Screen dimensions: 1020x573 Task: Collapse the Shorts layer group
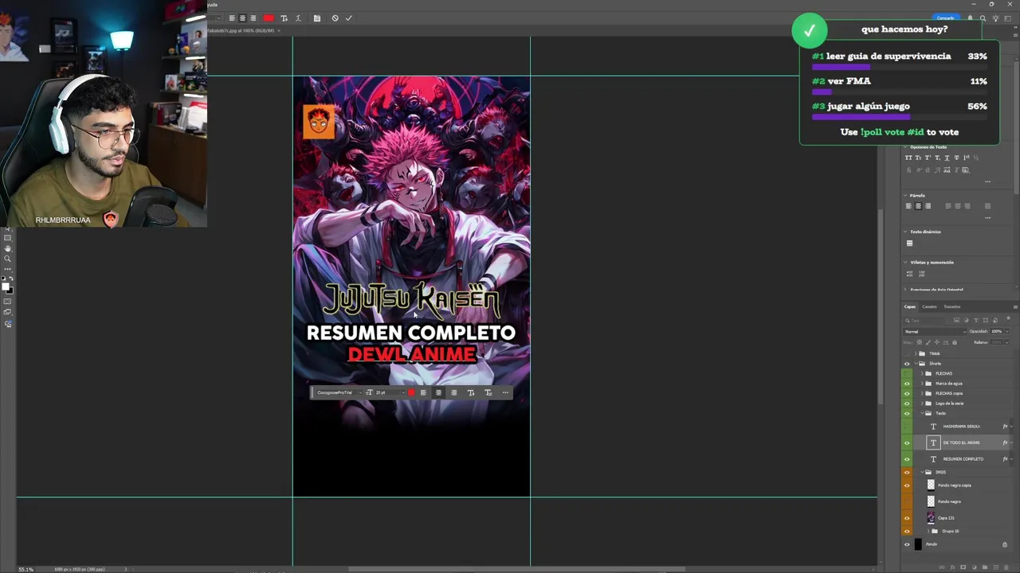click(x=915, y=363)
